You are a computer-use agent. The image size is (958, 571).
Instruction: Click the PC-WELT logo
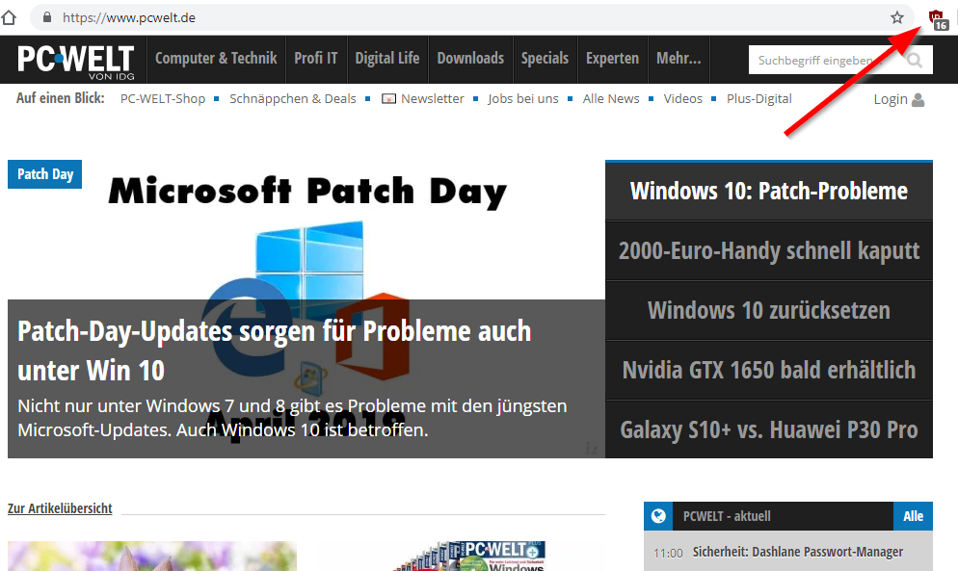76,61
